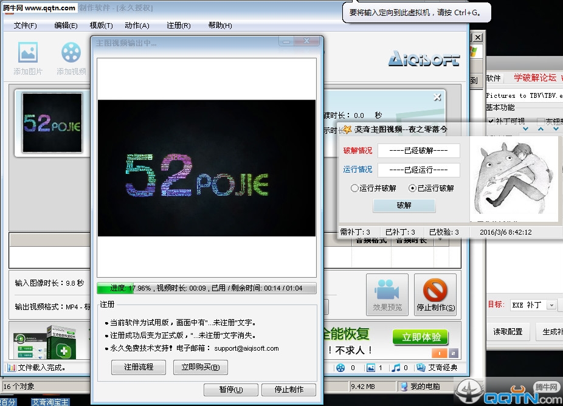Click the support@aiqisoft.com email text
Viewport: 563px width, 406px height.
tap(246, 348)
